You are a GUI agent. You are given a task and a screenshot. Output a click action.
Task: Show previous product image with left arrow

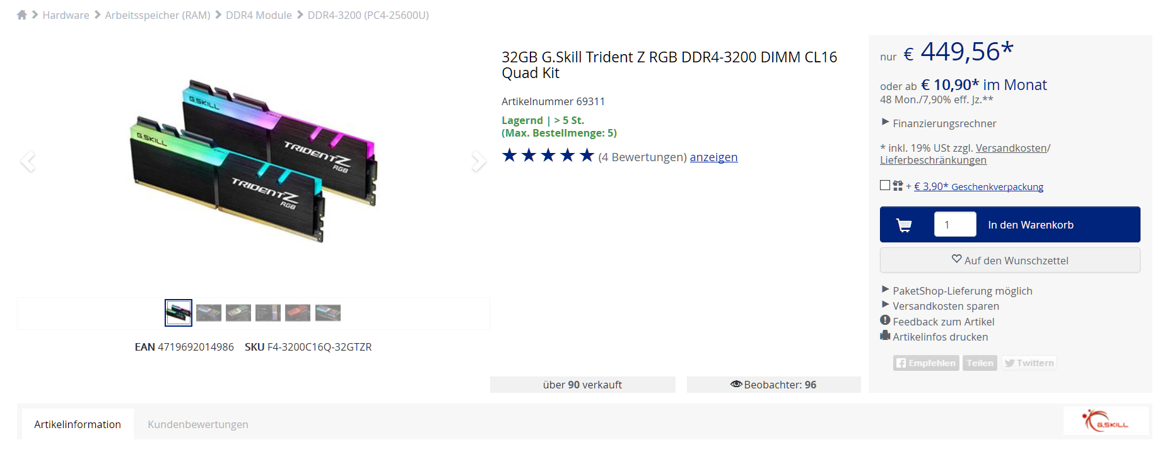coord(28,161)
